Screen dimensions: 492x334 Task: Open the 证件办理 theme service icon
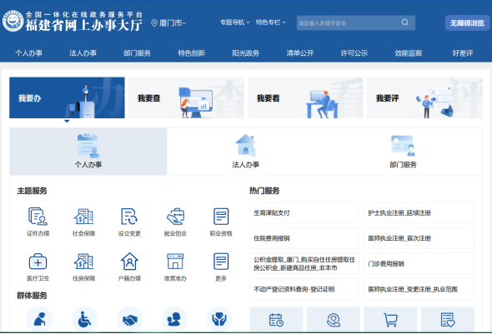pos(38,217)
